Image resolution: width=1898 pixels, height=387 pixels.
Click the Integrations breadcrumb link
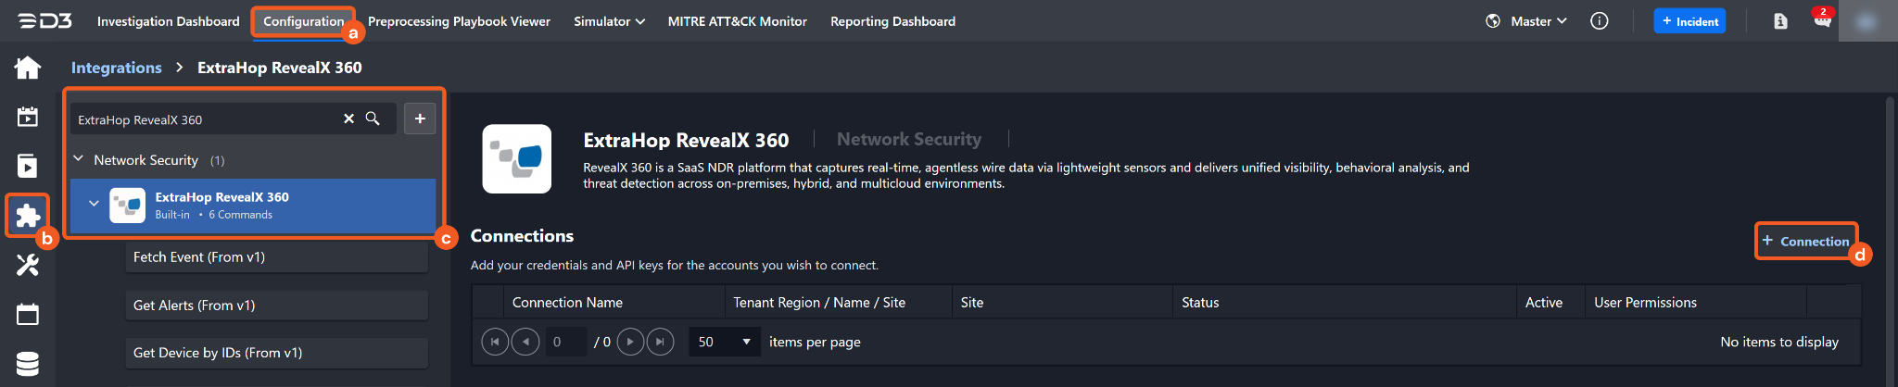point(116,68)
